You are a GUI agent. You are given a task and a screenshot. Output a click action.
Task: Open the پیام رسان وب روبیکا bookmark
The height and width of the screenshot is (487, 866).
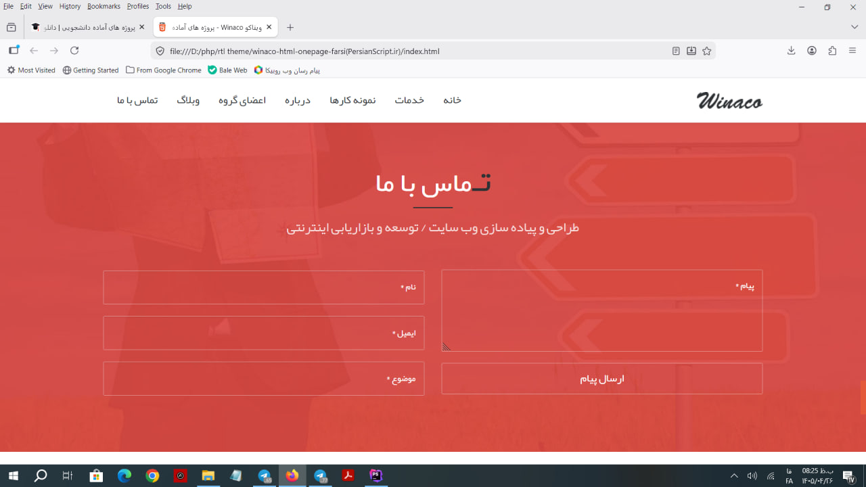tap(287, 70)
